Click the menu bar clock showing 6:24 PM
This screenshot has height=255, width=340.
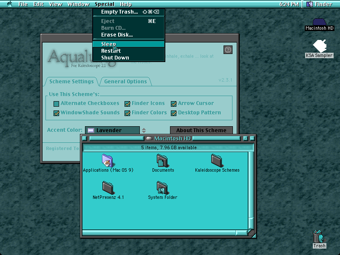pyautogui.click(x=289, y=4)
